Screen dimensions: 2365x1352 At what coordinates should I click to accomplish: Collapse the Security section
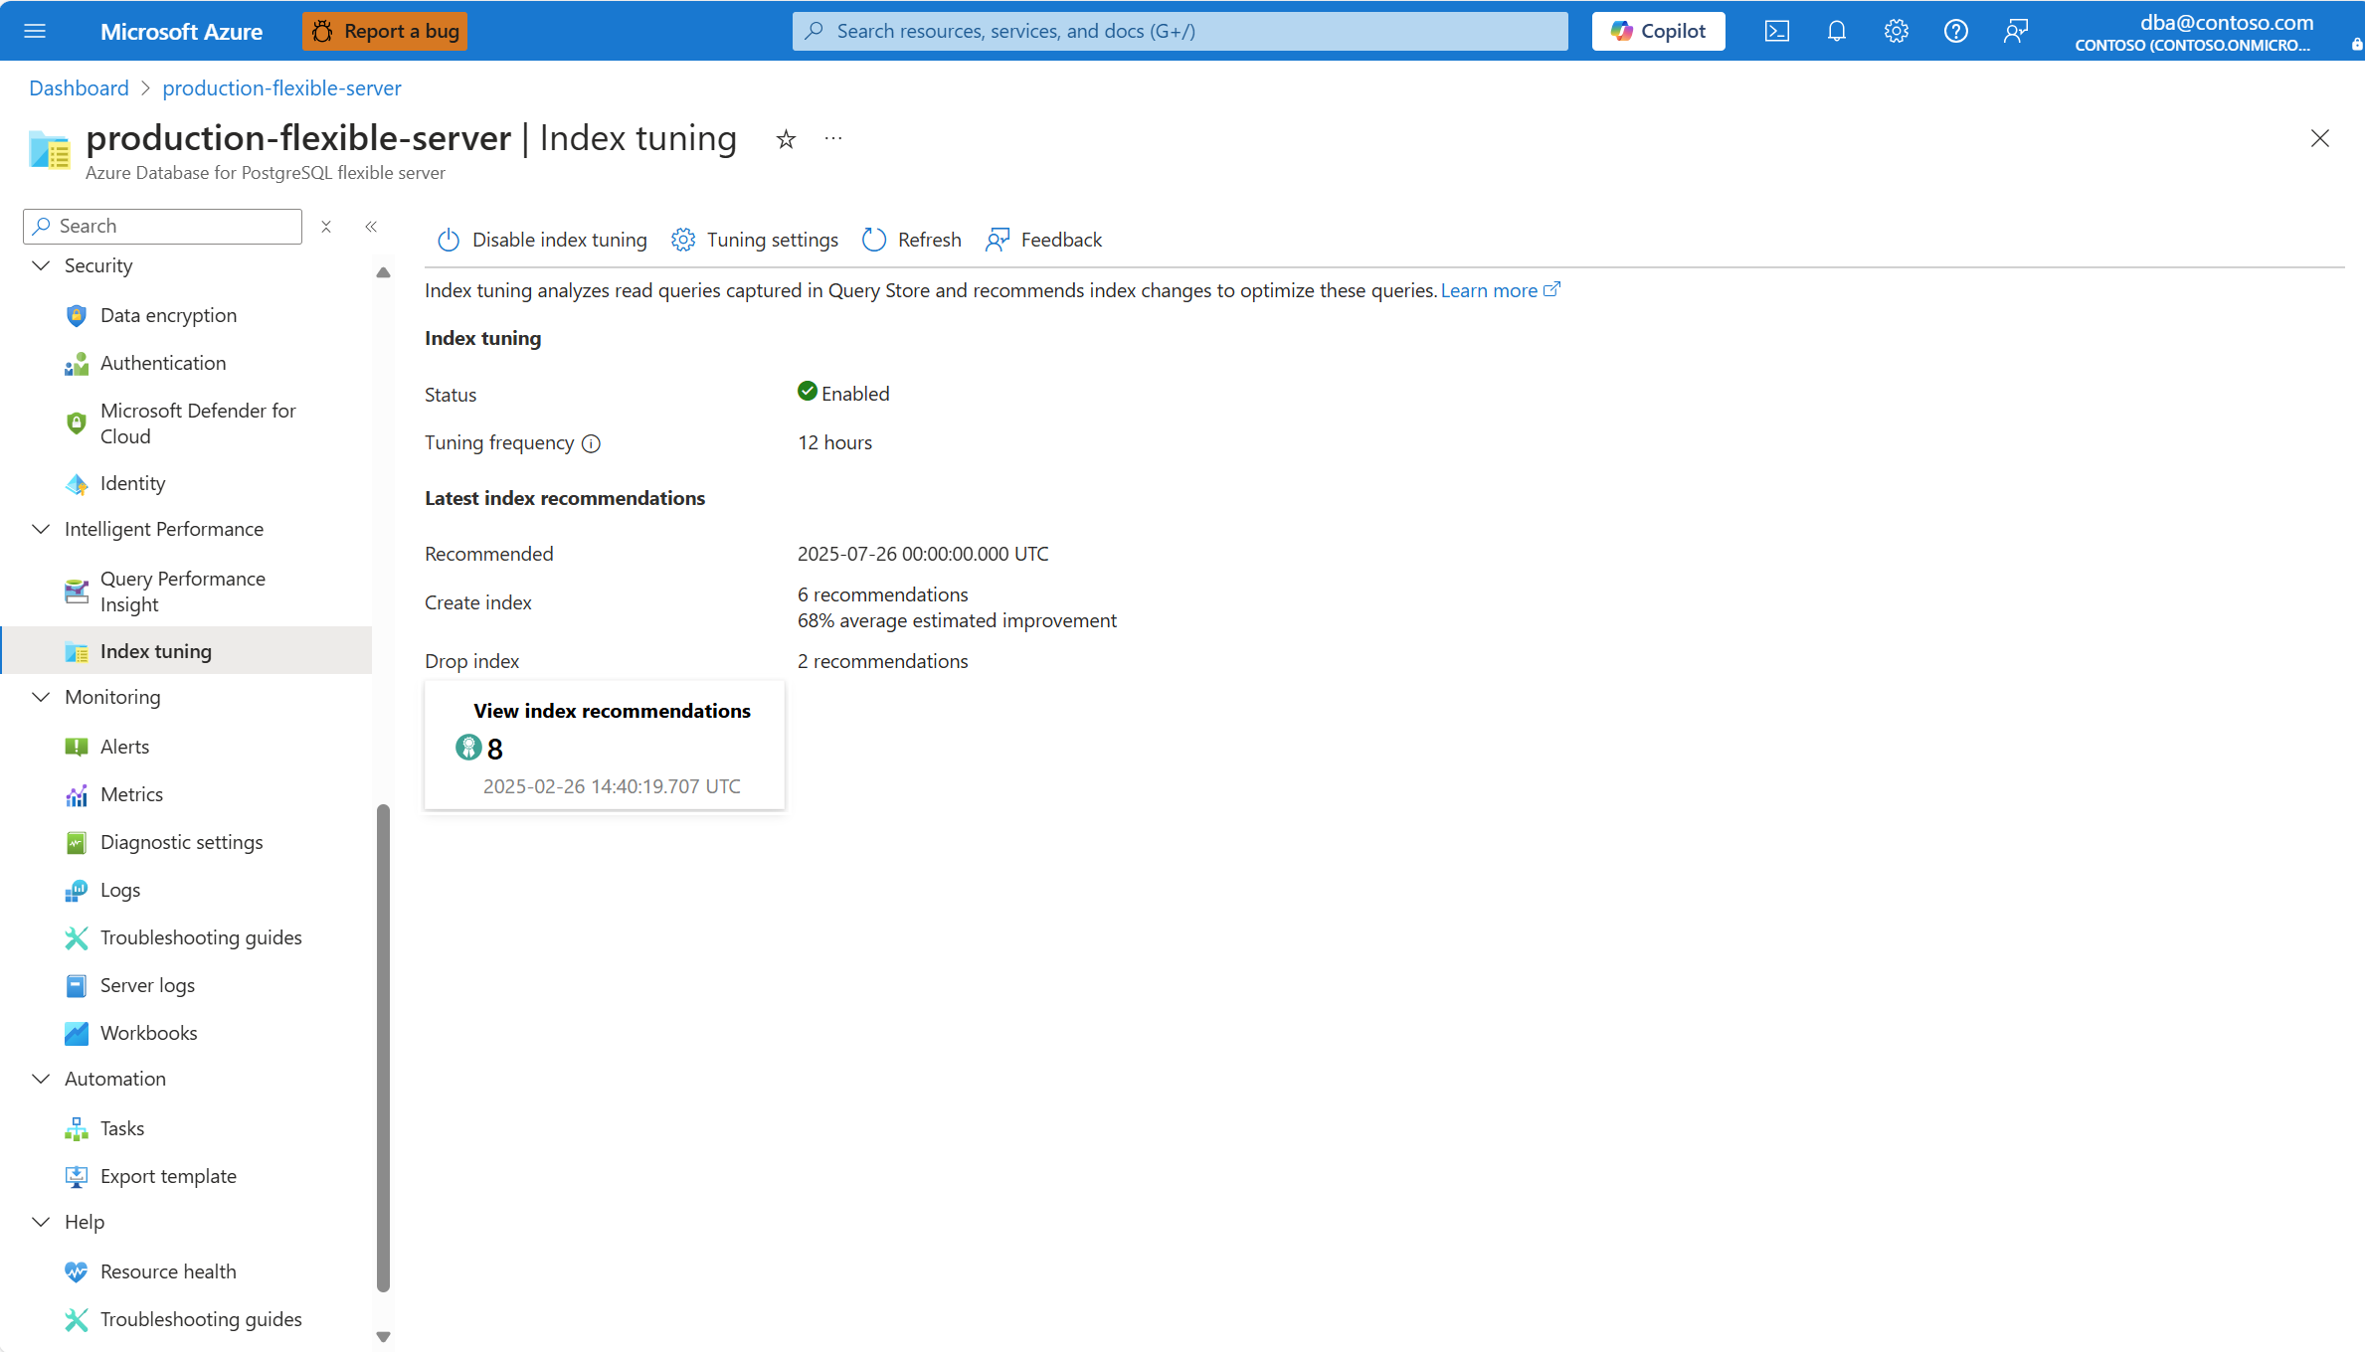tap(41, 265)
